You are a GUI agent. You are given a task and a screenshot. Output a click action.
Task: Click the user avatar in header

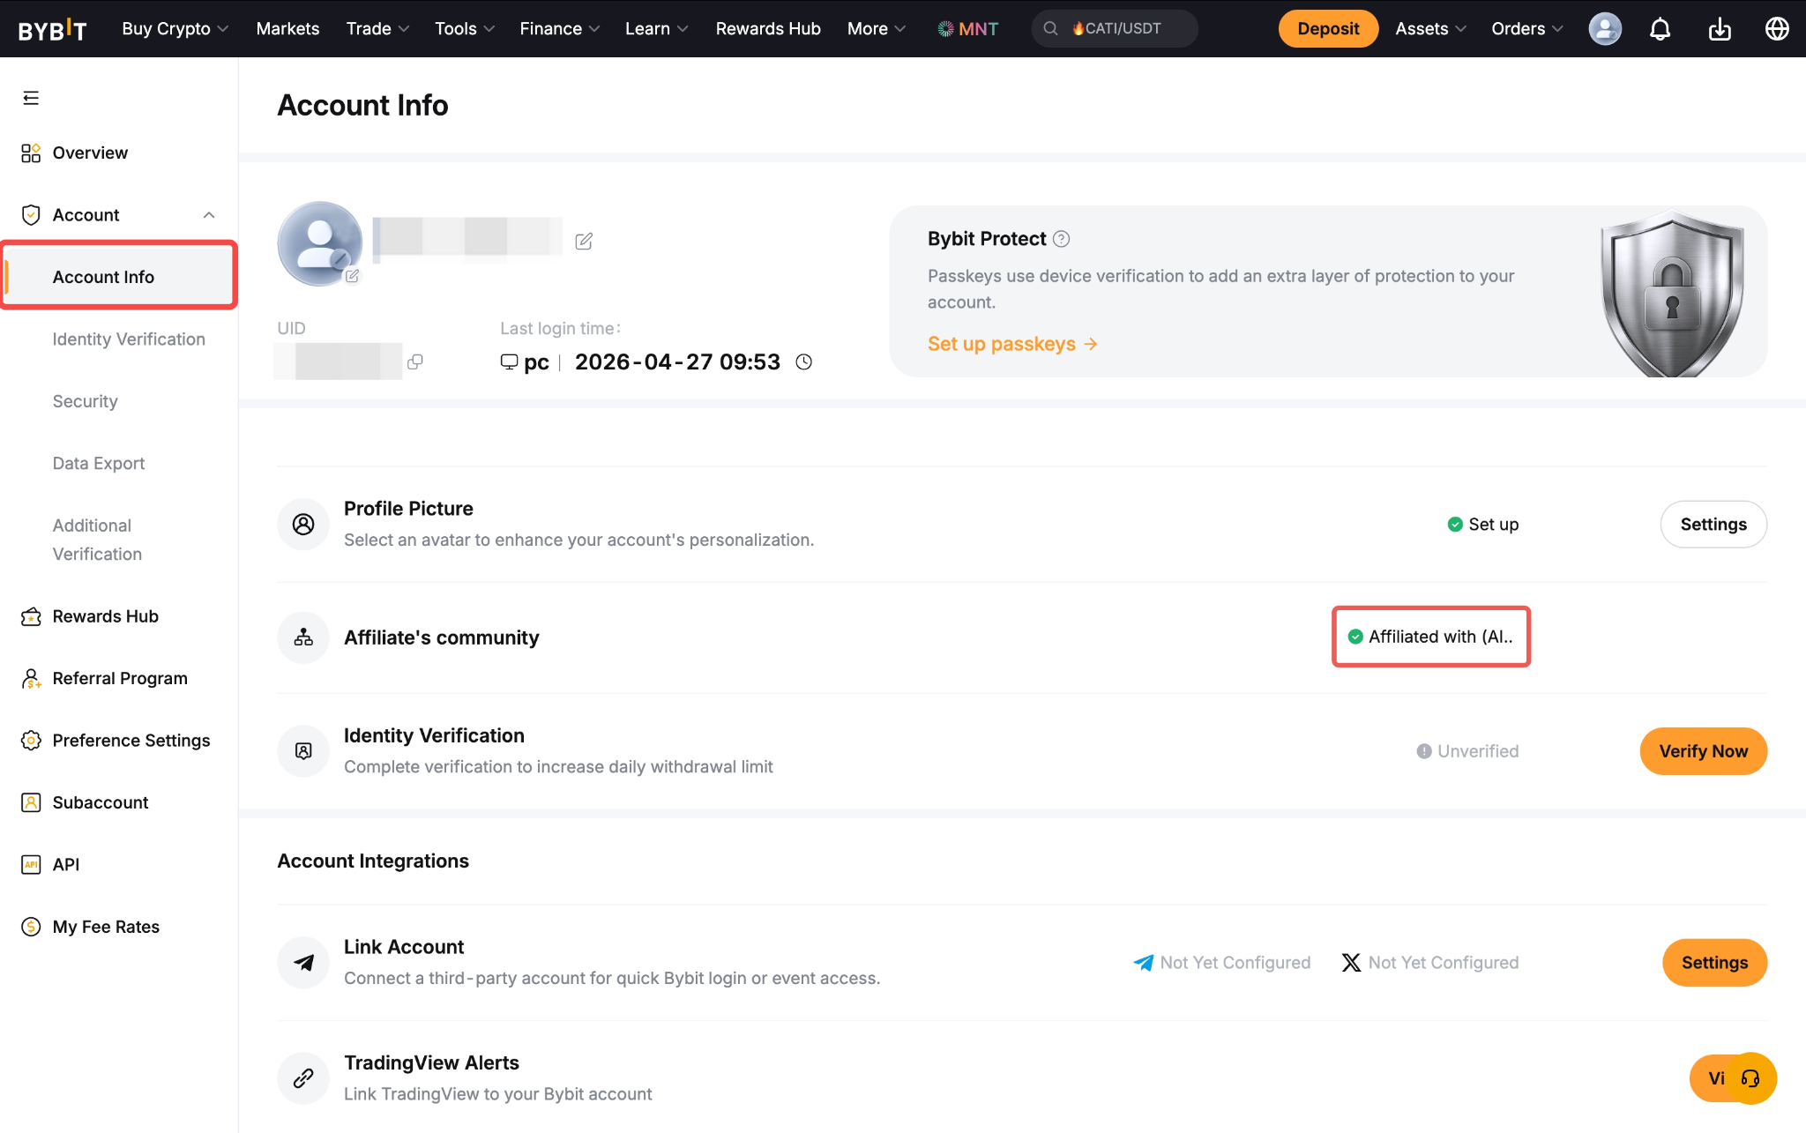point(1604,29)
